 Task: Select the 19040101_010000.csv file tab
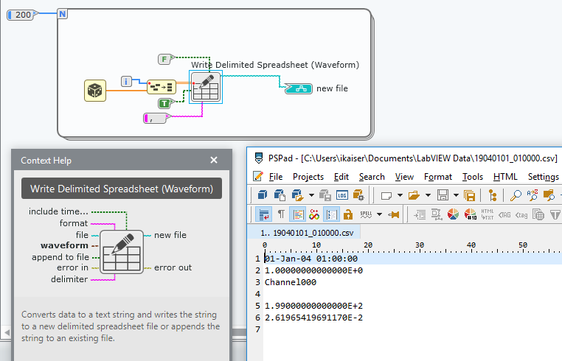[304, 233]
